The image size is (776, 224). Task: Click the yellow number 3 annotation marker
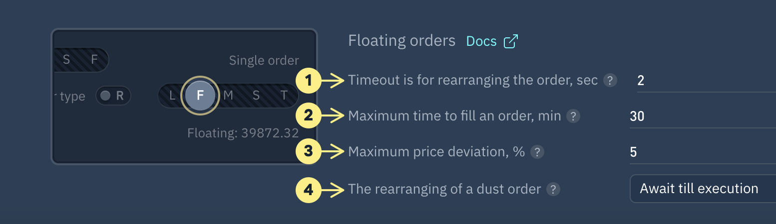[x=309, y=152]
